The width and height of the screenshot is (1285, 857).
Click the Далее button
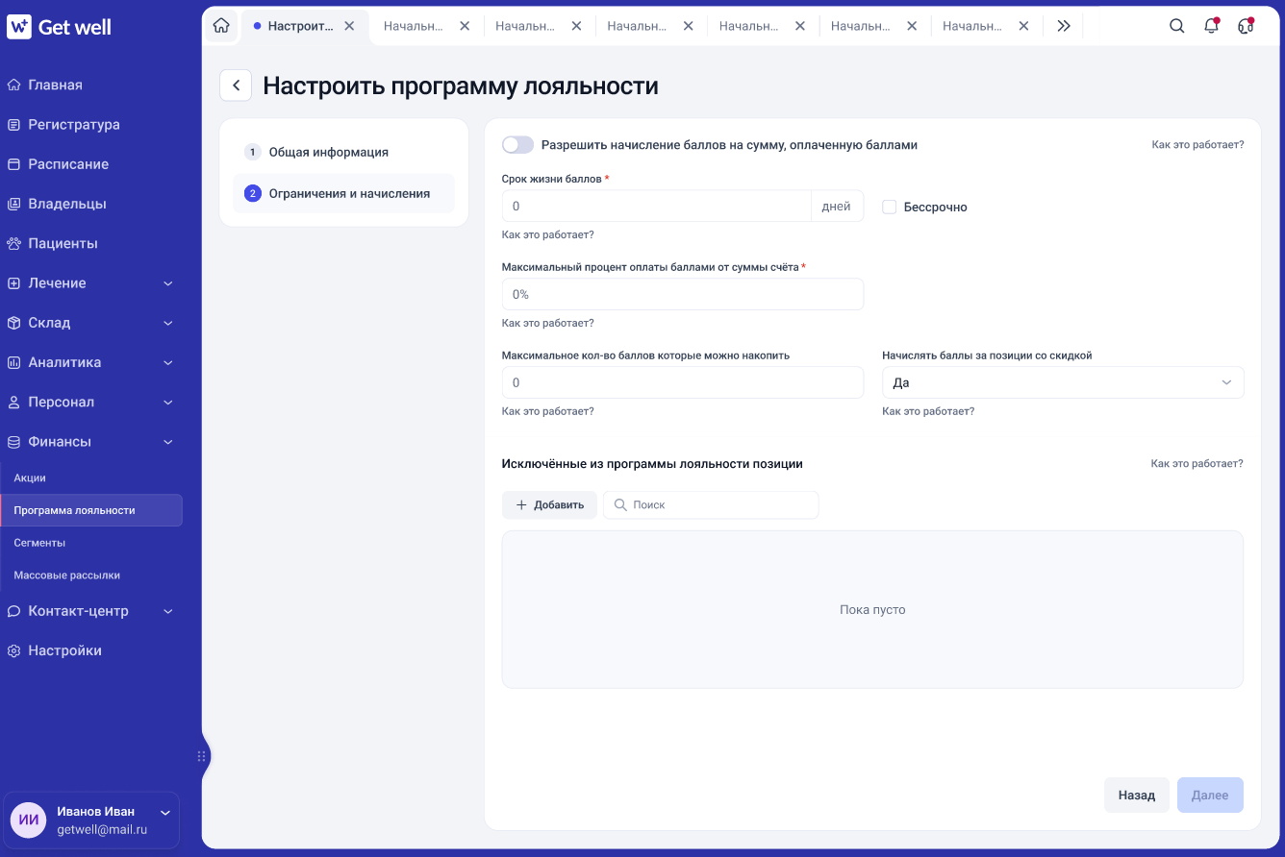click(1210, 796)
